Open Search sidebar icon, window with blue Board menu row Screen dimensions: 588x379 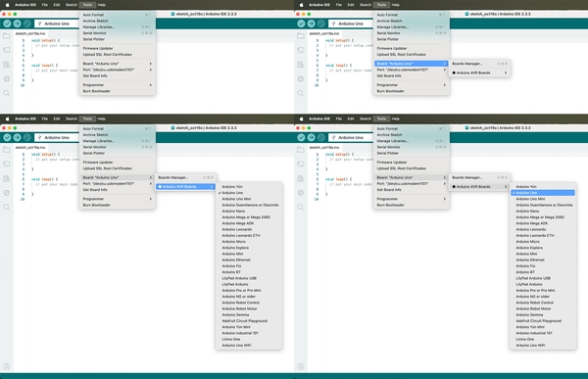pos(301,93)
